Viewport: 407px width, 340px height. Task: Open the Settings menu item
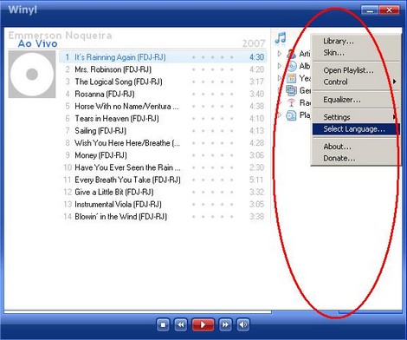click(x=356, y=117)
